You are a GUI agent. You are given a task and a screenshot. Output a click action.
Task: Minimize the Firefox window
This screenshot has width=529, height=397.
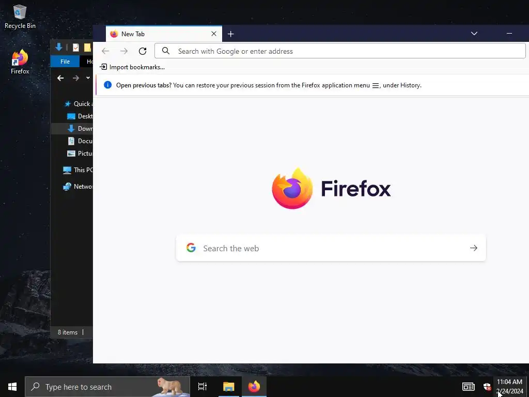point(509,34)
